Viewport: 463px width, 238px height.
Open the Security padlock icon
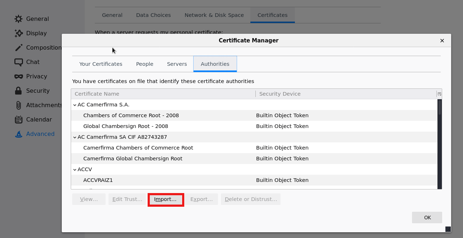[x=18, y=91]
